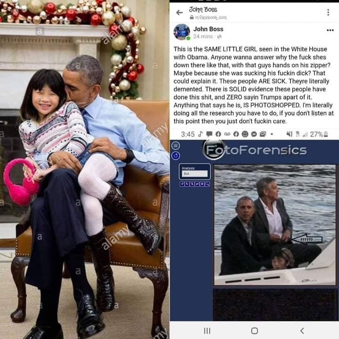
Task: Rotate image clockwise in FotoForensics toolbar
Action: pyautogui.click(x=187, y=184)
